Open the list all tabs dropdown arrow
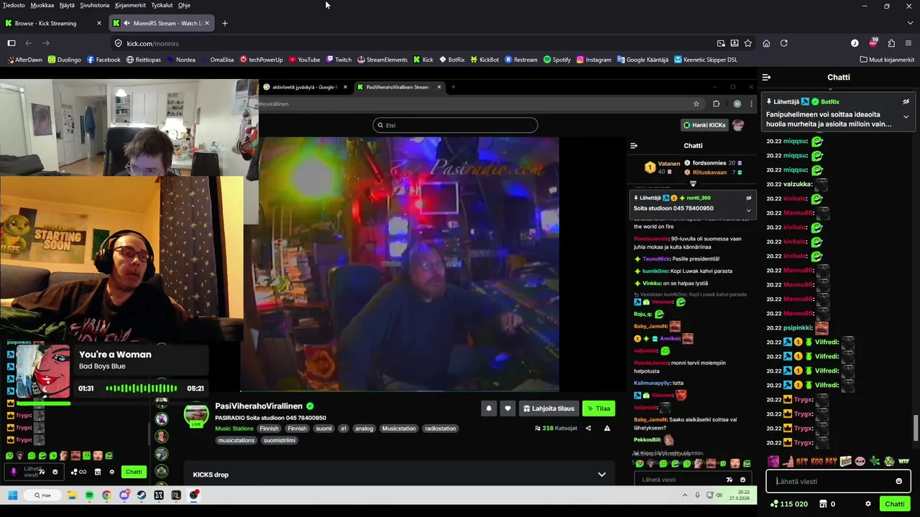 tap(910, 23)
